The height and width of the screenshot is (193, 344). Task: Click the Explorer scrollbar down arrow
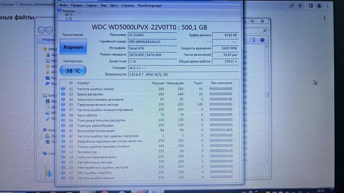click(267, 160)
